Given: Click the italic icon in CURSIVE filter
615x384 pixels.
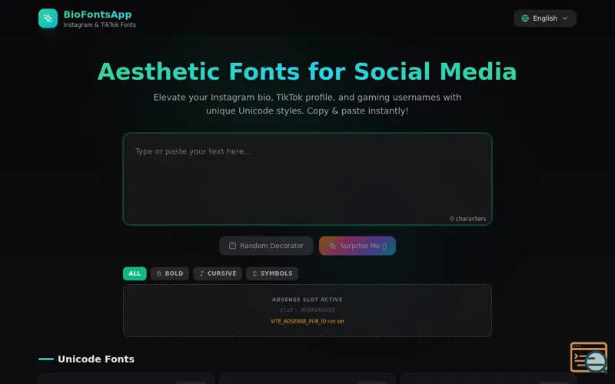Looking at the screenshot, I should pos(201,273).
